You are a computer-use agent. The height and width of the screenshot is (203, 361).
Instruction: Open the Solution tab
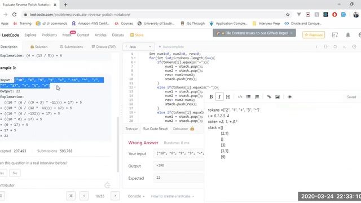39,47
